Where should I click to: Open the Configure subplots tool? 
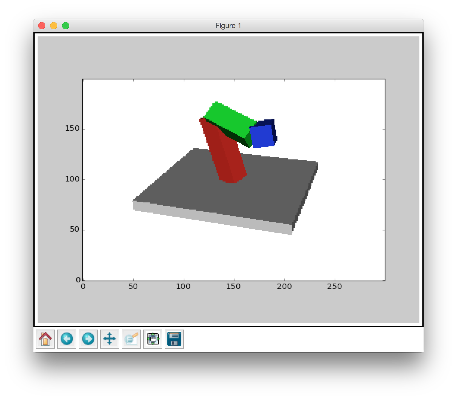pyautogui.click(x=153, y=339)
